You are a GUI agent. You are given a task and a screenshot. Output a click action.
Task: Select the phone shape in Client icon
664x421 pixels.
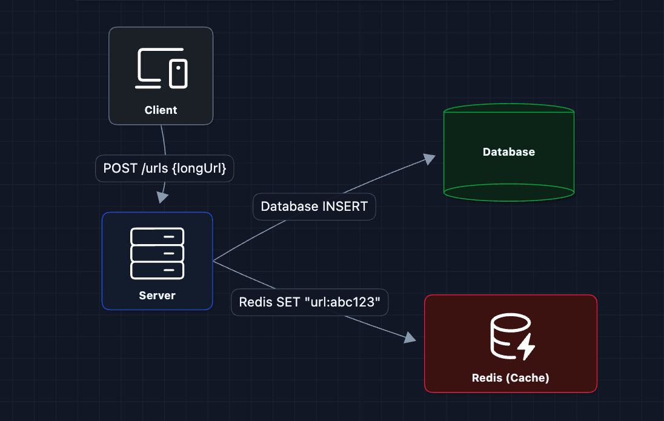coord(178,73)
